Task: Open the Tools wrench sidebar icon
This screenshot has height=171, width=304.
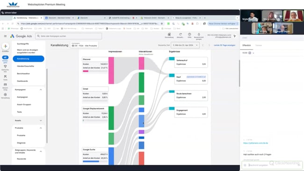Action: [5, 77]
